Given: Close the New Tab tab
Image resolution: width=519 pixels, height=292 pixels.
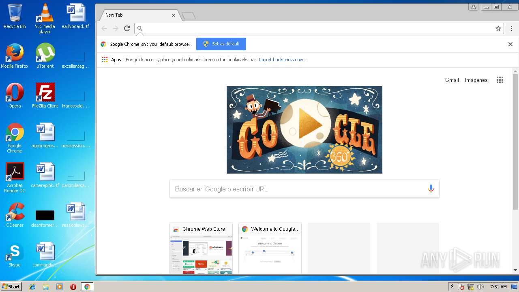Looking at the screenshot, I should pyautogui.click(x=174, y=15).
